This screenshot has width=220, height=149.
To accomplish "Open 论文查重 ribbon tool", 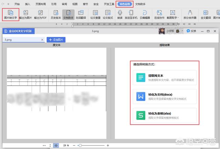I will pos(96,14).
